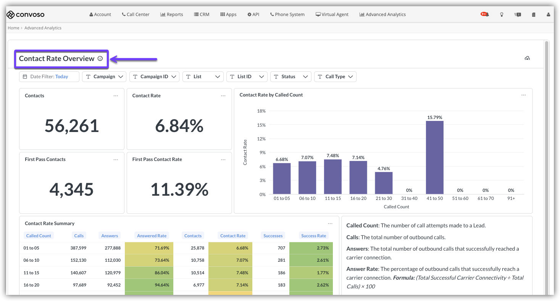Click the lightbulb tips icon
The image size is (560, 301).
(502, 14)
